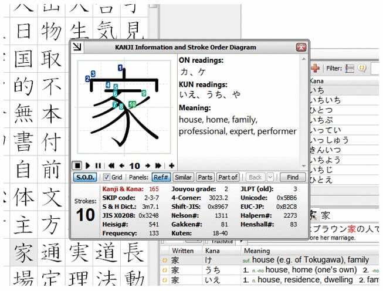Image resolution: width=383 pixels, height=291 pixels.
Task: Rewind to the first stroke
Action: [111, 165]
